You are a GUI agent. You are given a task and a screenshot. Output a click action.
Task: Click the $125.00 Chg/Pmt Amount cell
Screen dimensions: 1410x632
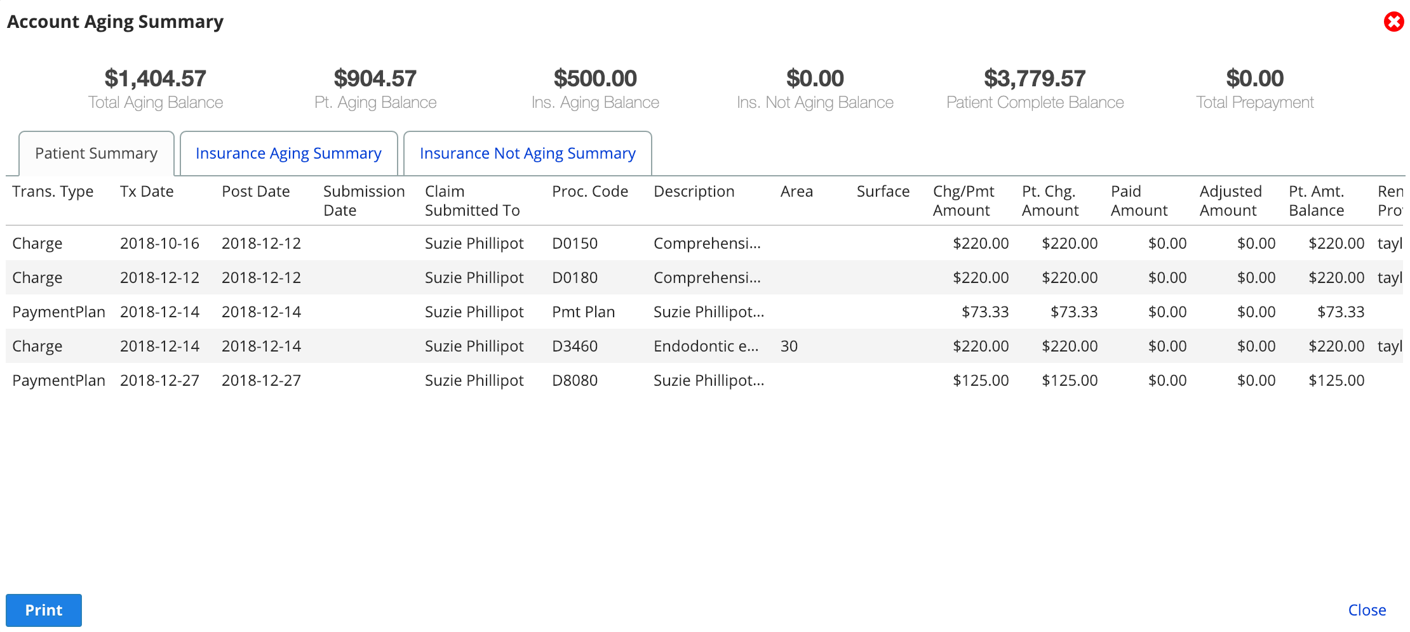(981, 381)
